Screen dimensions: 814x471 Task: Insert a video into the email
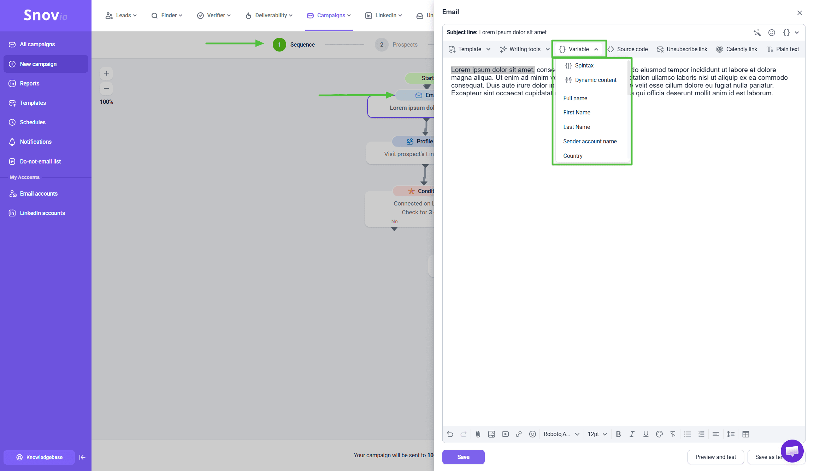pos(505,434)
